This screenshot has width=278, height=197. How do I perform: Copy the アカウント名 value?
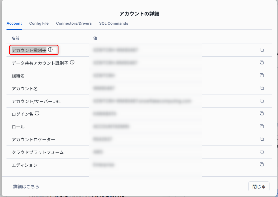tap(262, 88)
